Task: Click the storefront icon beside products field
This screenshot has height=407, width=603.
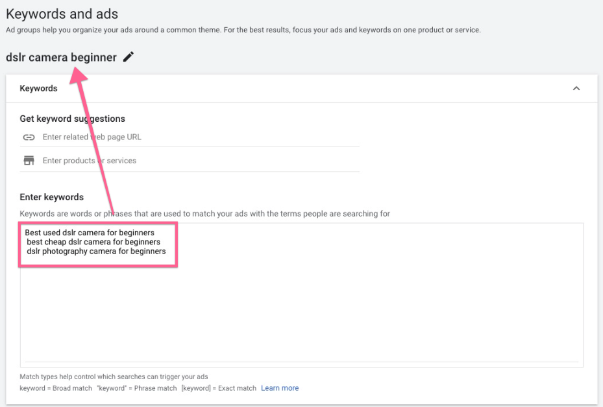Action: tap(29, 161)
